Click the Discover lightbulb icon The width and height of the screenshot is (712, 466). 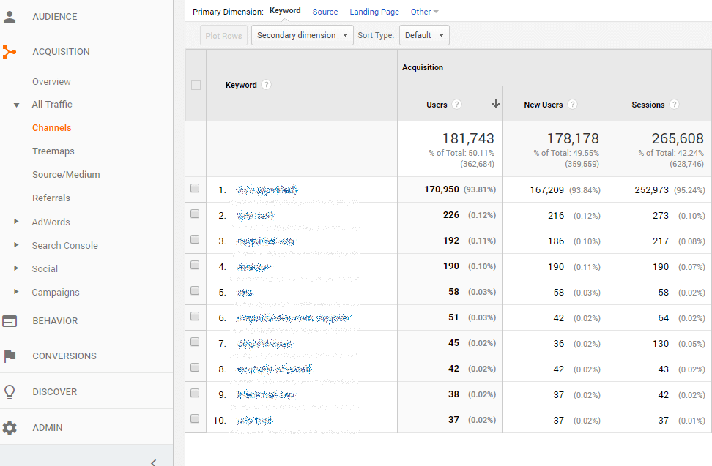(10, 392)
